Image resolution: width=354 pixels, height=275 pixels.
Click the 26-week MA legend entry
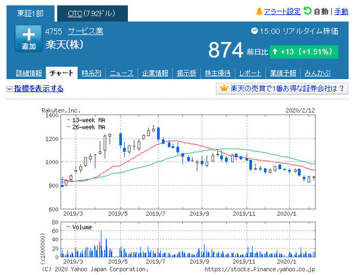tap(86, 127)
